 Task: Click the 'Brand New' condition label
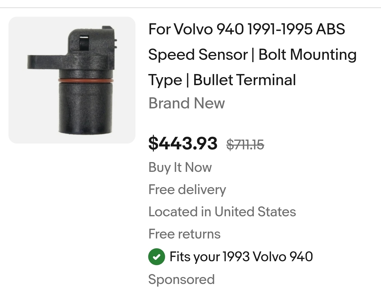pos(187,103)
